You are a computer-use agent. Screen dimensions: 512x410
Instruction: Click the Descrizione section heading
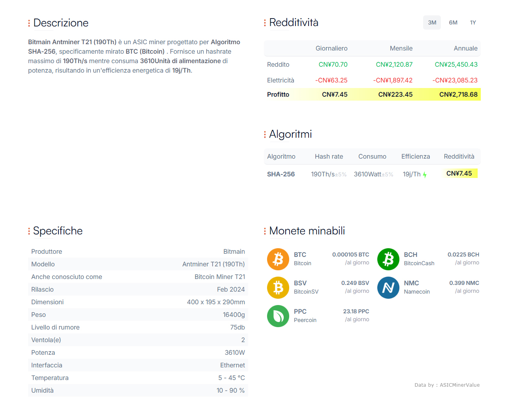point(61,23)
